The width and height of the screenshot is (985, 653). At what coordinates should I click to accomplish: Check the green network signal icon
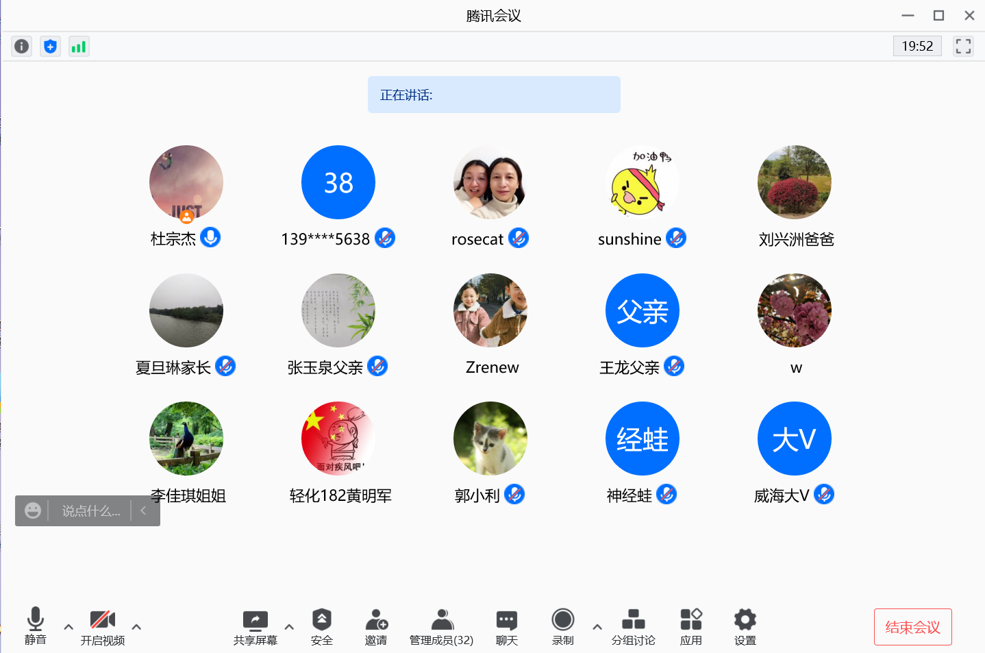pos(79,47)
